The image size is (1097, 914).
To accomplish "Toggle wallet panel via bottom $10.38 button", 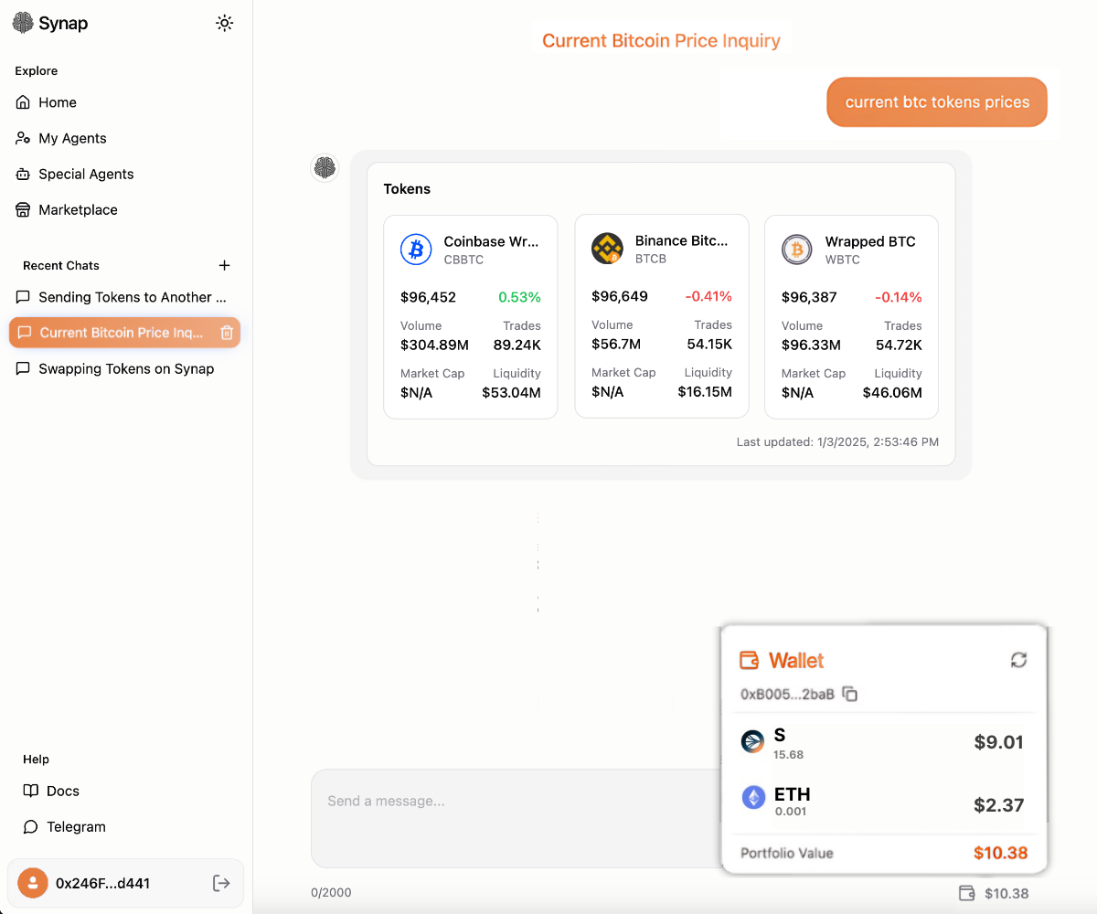I will pos(994,893).
